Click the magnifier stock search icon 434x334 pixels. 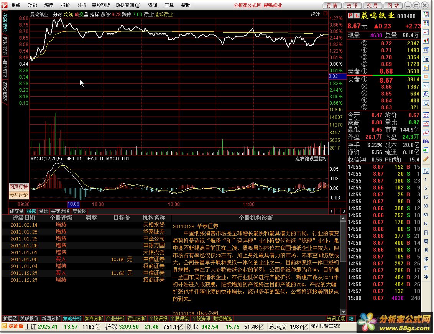[x=426, y=103]
